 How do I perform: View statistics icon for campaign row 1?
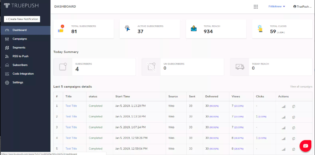pos(283,106)
